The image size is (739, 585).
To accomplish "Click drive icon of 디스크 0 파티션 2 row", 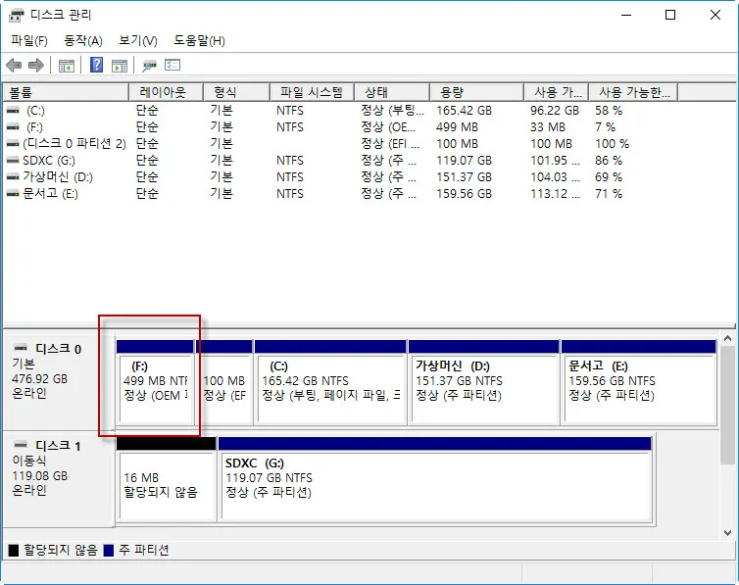I will [13, 144].
